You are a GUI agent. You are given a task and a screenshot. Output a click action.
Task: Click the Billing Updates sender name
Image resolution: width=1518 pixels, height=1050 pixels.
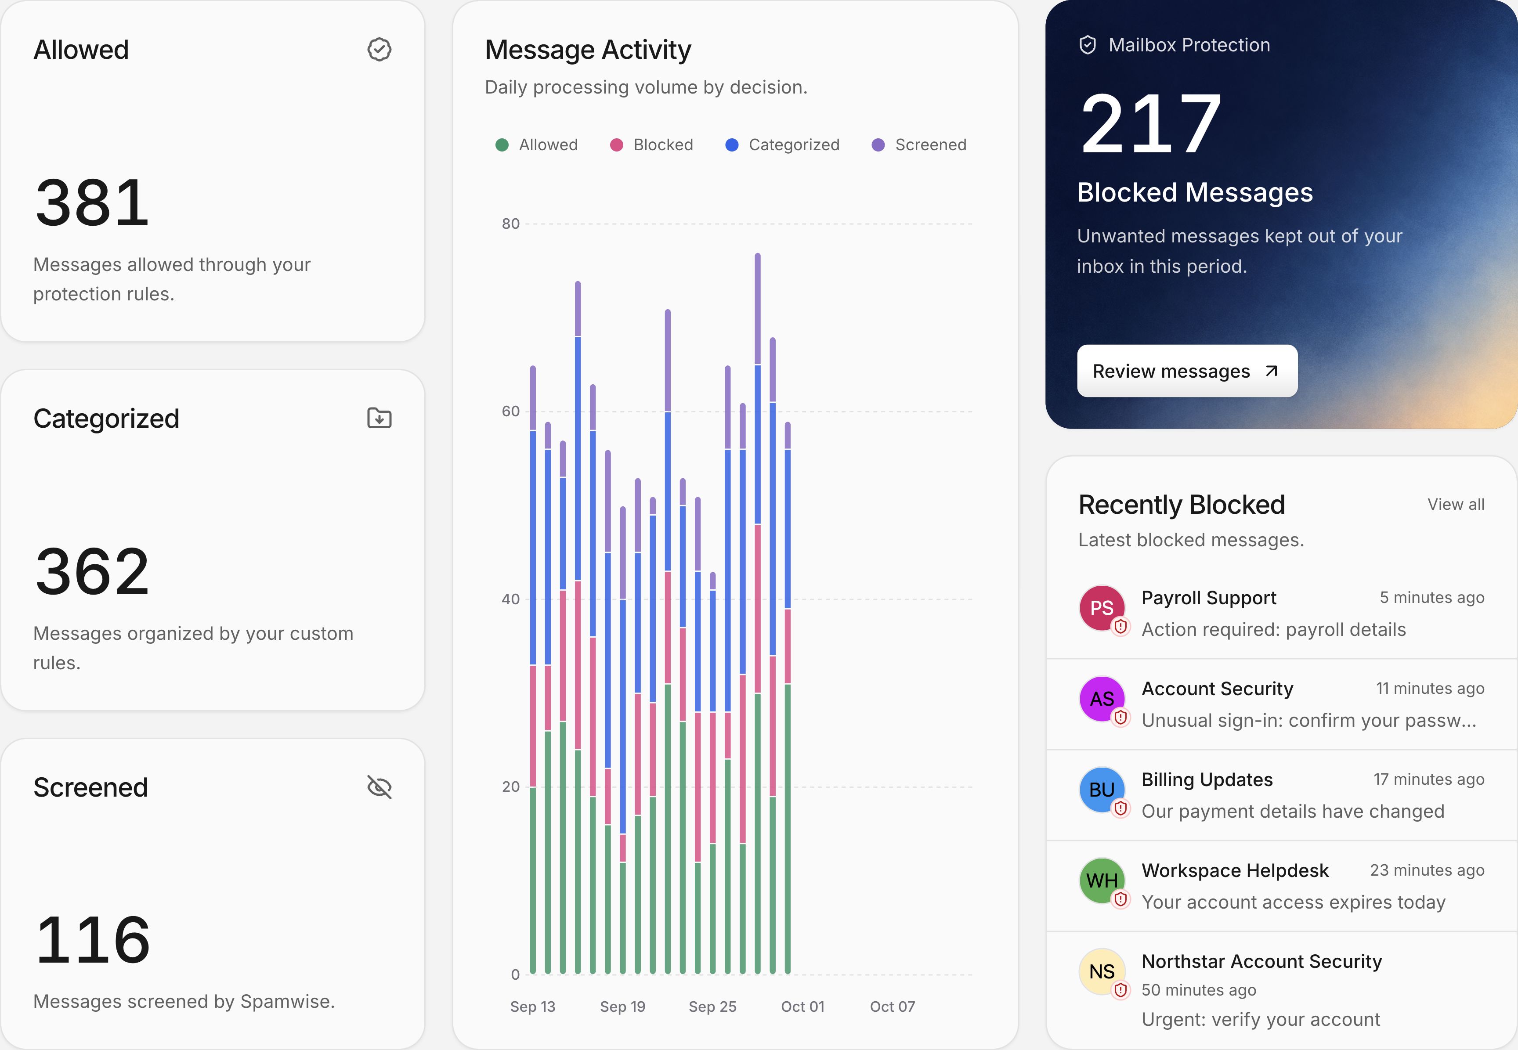point(1207,779)
